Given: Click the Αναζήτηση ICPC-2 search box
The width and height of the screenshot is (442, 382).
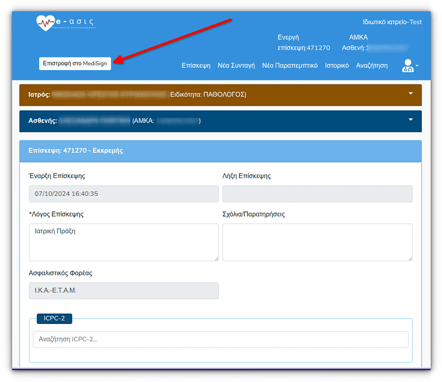Looking at the screenshot, I should (x=220, y=339).
